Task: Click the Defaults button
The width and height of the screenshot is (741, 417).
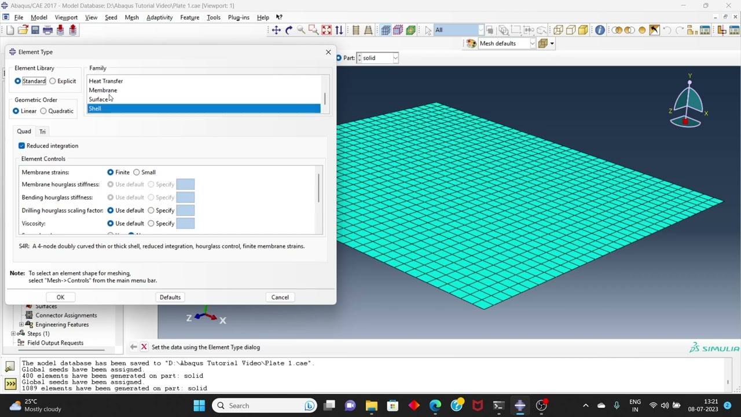Action: point(170,297)
